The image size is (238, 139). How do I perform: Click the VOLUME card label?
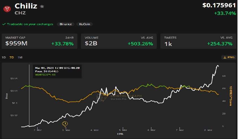click(x=91, y=37)
